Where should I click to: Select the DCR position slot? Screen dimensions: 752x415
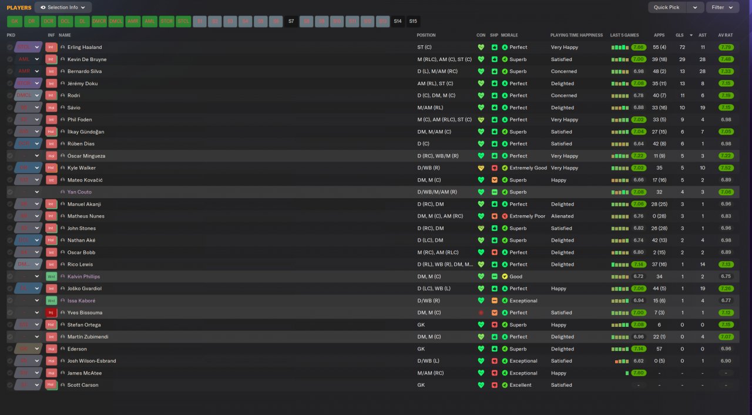click(49, 21)
